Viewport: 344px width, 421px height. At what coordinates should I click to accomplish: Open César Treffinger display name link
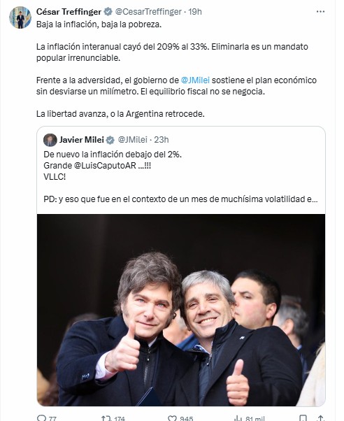tap(69, 12)
